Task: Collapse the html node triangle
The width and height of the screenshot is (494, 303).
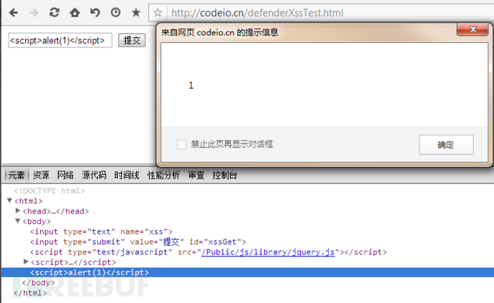Action: coord(9,201)
